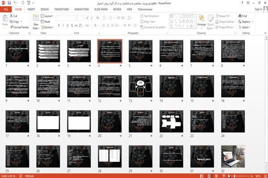The height and width of the screenshot is (178, 268).
Task: Toggle Italic formatting
Action: 63,25
